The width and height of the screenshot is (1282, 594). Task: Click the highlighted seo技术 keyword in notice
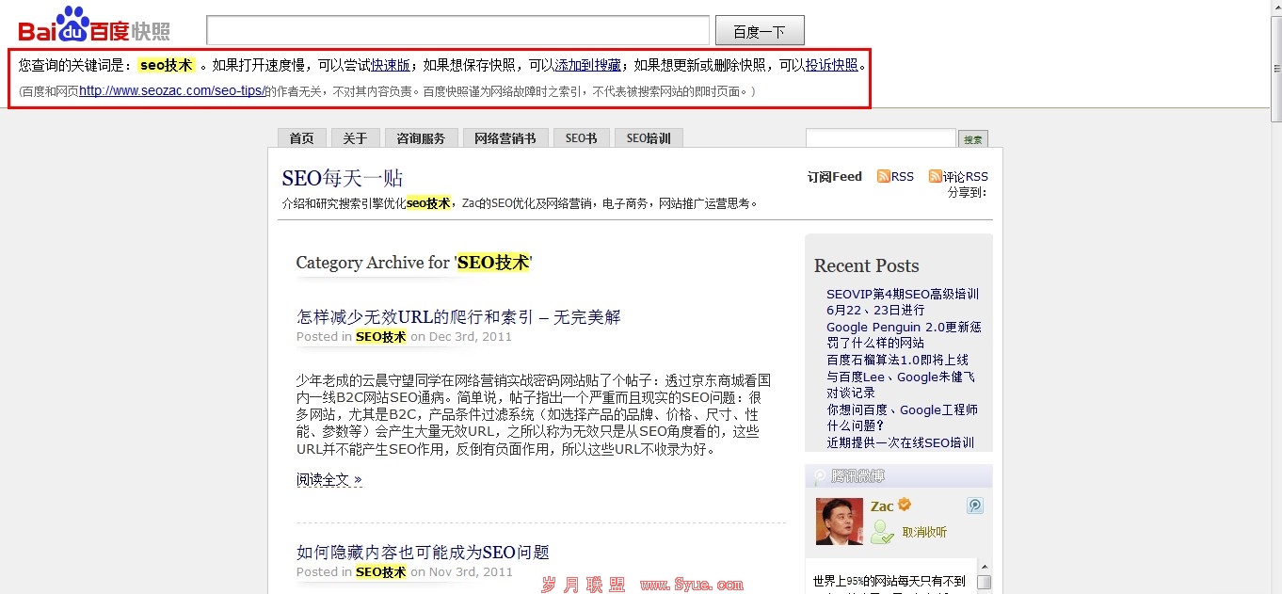click(x=167, y=65)
